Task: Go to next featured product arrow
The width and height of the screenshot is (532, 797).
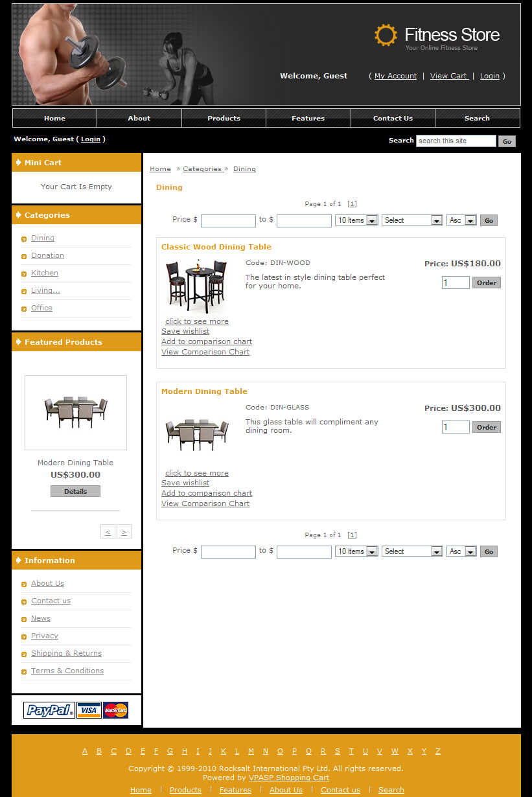Action: (124, 531)
